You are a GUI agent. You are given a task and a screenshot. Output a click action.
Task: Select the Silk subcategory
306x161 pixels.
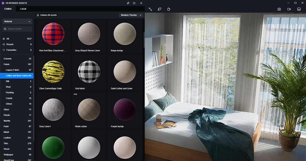coord(17,81)
